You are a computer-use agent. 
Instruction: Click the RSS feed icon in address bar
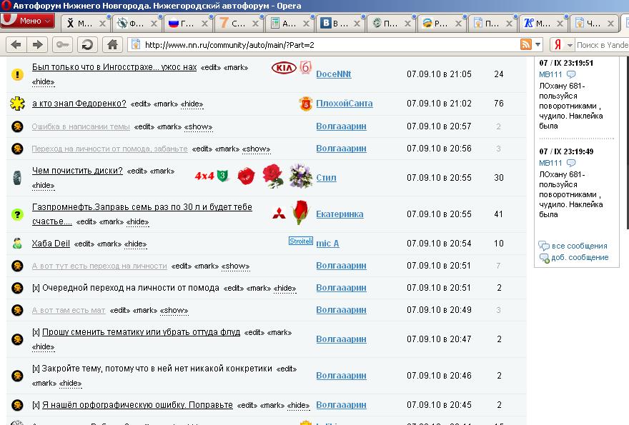(525, 45)
